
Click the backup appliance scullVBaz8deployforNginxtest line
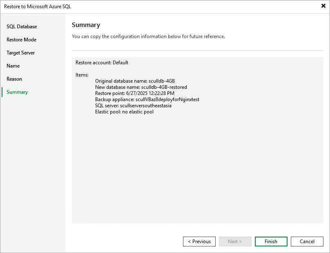[147, 99]
